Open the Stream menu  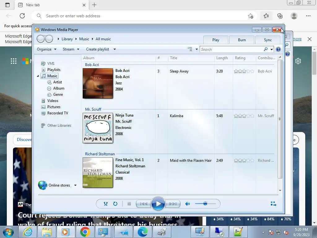pyautogui.click(x=71, y=49)
